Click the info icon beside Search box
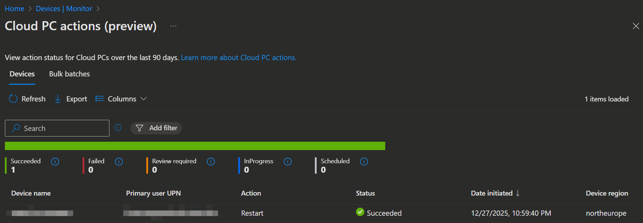Viewport: 643px width, 223px height. 118,127
